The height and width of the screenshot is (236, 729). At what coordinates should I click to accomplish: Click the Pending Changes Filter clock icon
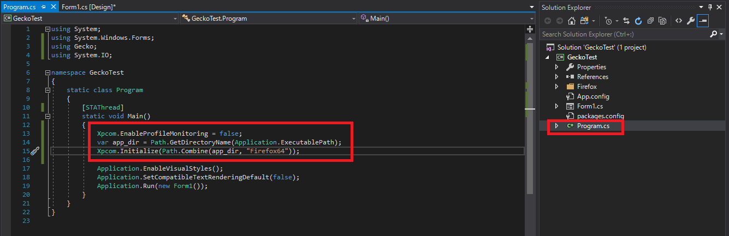pyautogui.click(x=608, y=21)
